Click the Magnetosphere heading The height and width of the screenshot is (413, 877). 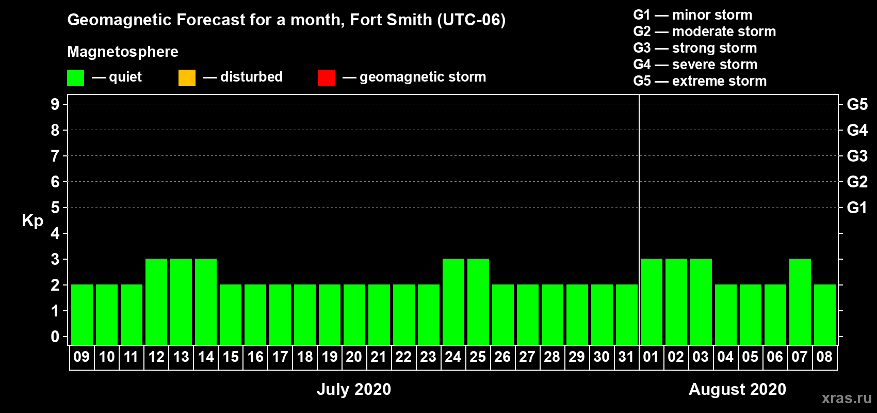point(123,52)
